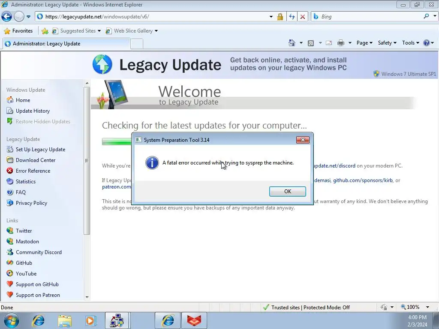The height and width of the screenshot is (329, 439).
Task: Open Update History in sidebar
Action: tap(33, 111)
